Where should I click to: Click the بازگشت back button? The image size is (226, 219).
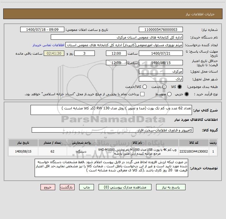67,187
